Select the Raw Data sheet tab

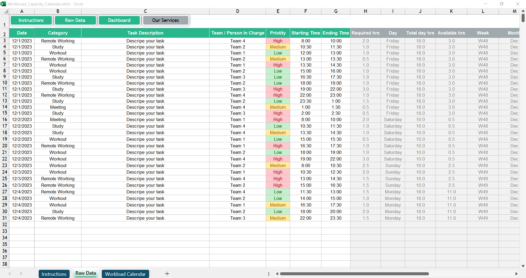click(86, 273)
